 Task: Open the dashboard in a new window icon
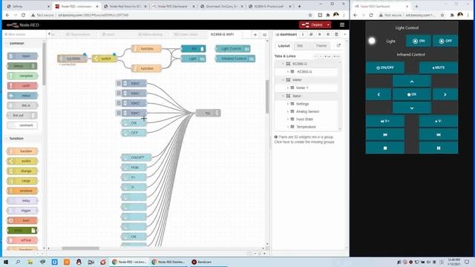(338, 46)
